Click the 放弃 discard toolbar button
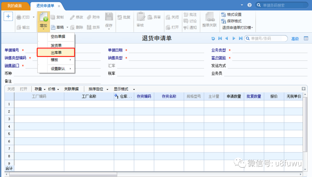The height and width of the screenshot is (177, 312). click(94, 27)
